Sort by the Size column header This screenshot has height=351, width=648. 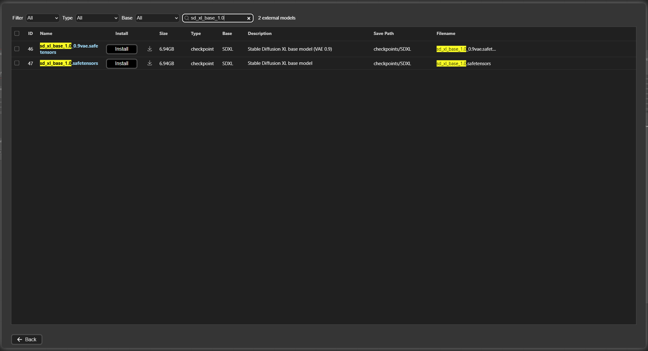coord(163,33)
